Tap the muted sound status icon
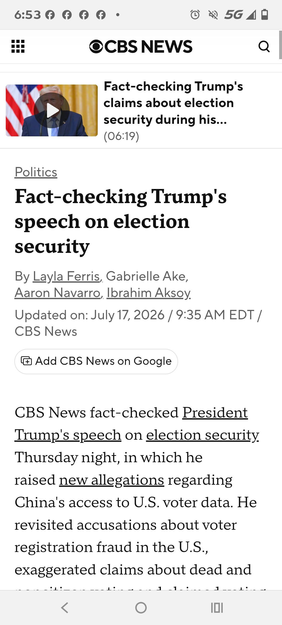Screen dimensions: 282x625 (213, 15)
